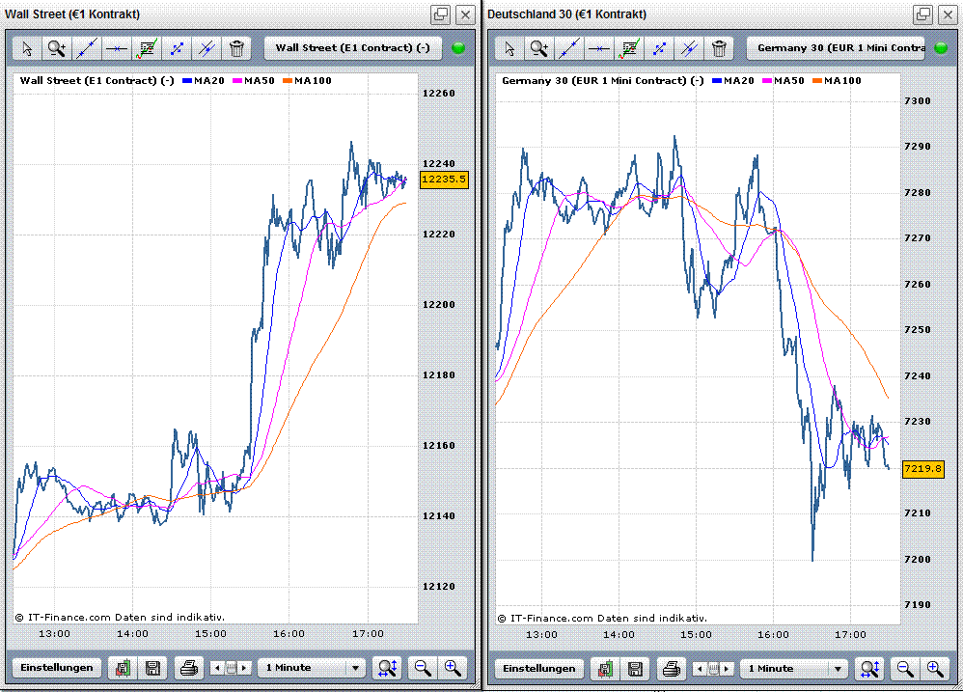The width and height of the screenshot is (963, 692).
Task: Click the scroll thumb in Deutschland 30 bottom bar
Action: [x=713, y=668]
